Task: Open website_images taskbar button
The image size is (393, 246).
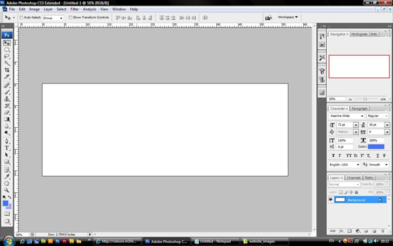Action: point(264,241)
